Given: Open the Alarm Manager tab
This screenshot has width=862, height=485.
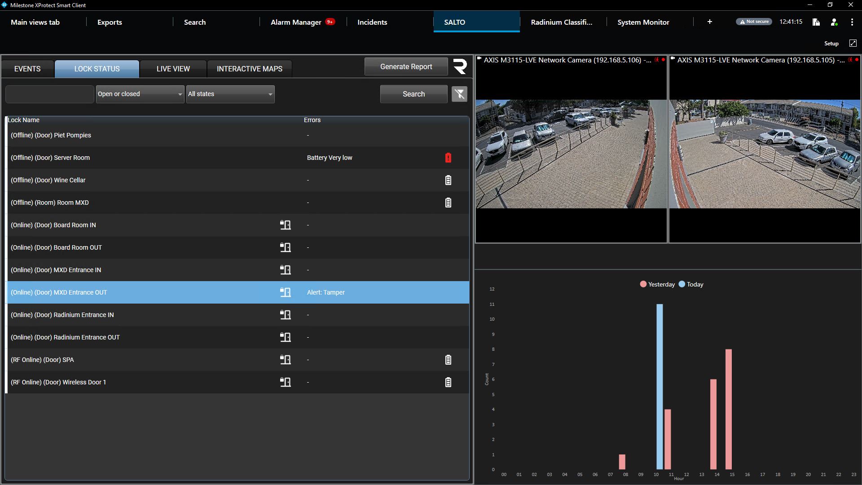Looking at the screenshot, I should 296,22.
